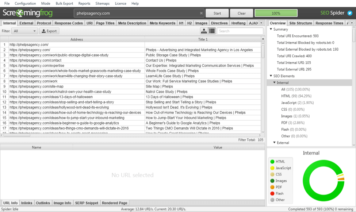Collapse the Internal tree node

point(274,82)
